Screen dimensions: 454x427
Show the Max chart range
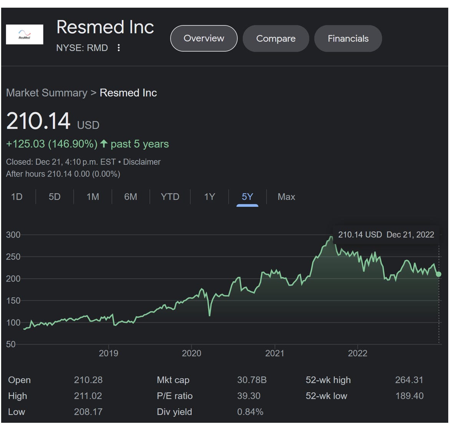point(287,197)
